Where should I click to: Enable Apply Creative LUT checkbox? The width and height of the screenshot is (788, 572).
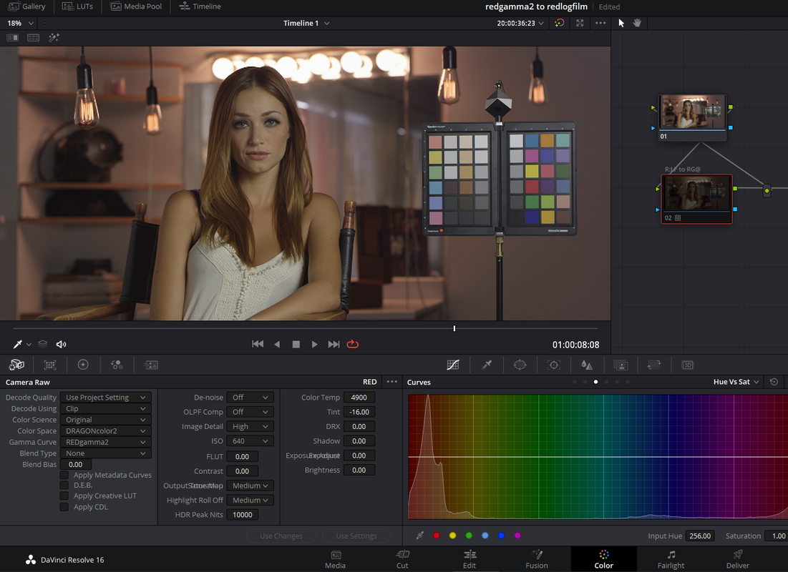point(64,495)
